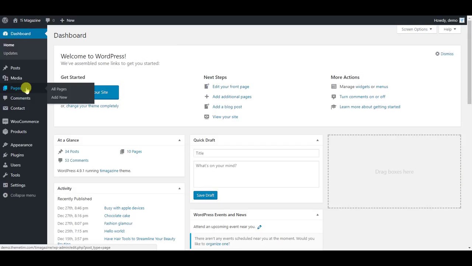
Task: Click the view your site icon
Action: [x=206, y=117]
